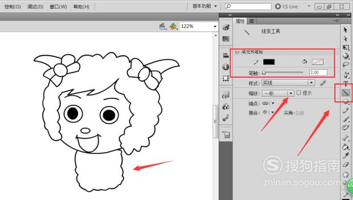Screen dimensions: 353x200
Task: Open the Swatches panel grid icon
Action: [x=225, y=38]
